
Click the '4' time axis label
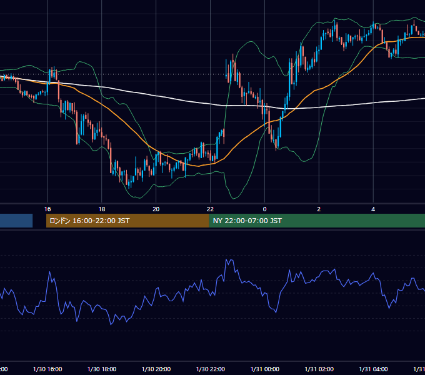pos(373,209)
